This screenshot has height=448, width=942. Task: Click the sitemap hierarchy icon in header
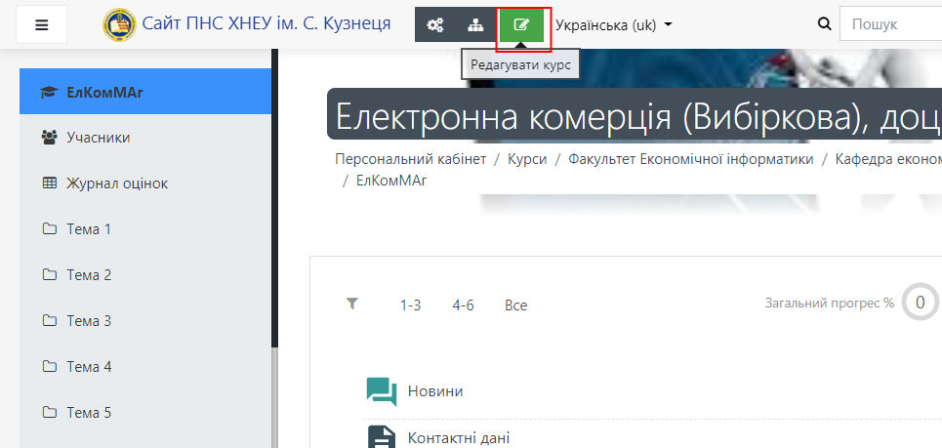coord(475,24)
